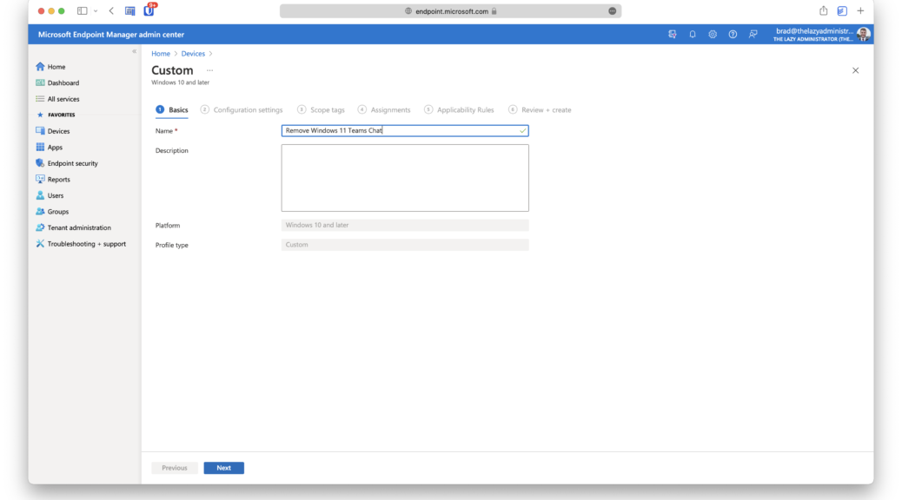This screenshot has height=500, width=902.
Task: Click the account profile avatar
Action: pyautogui.click(x=863, y=35)
